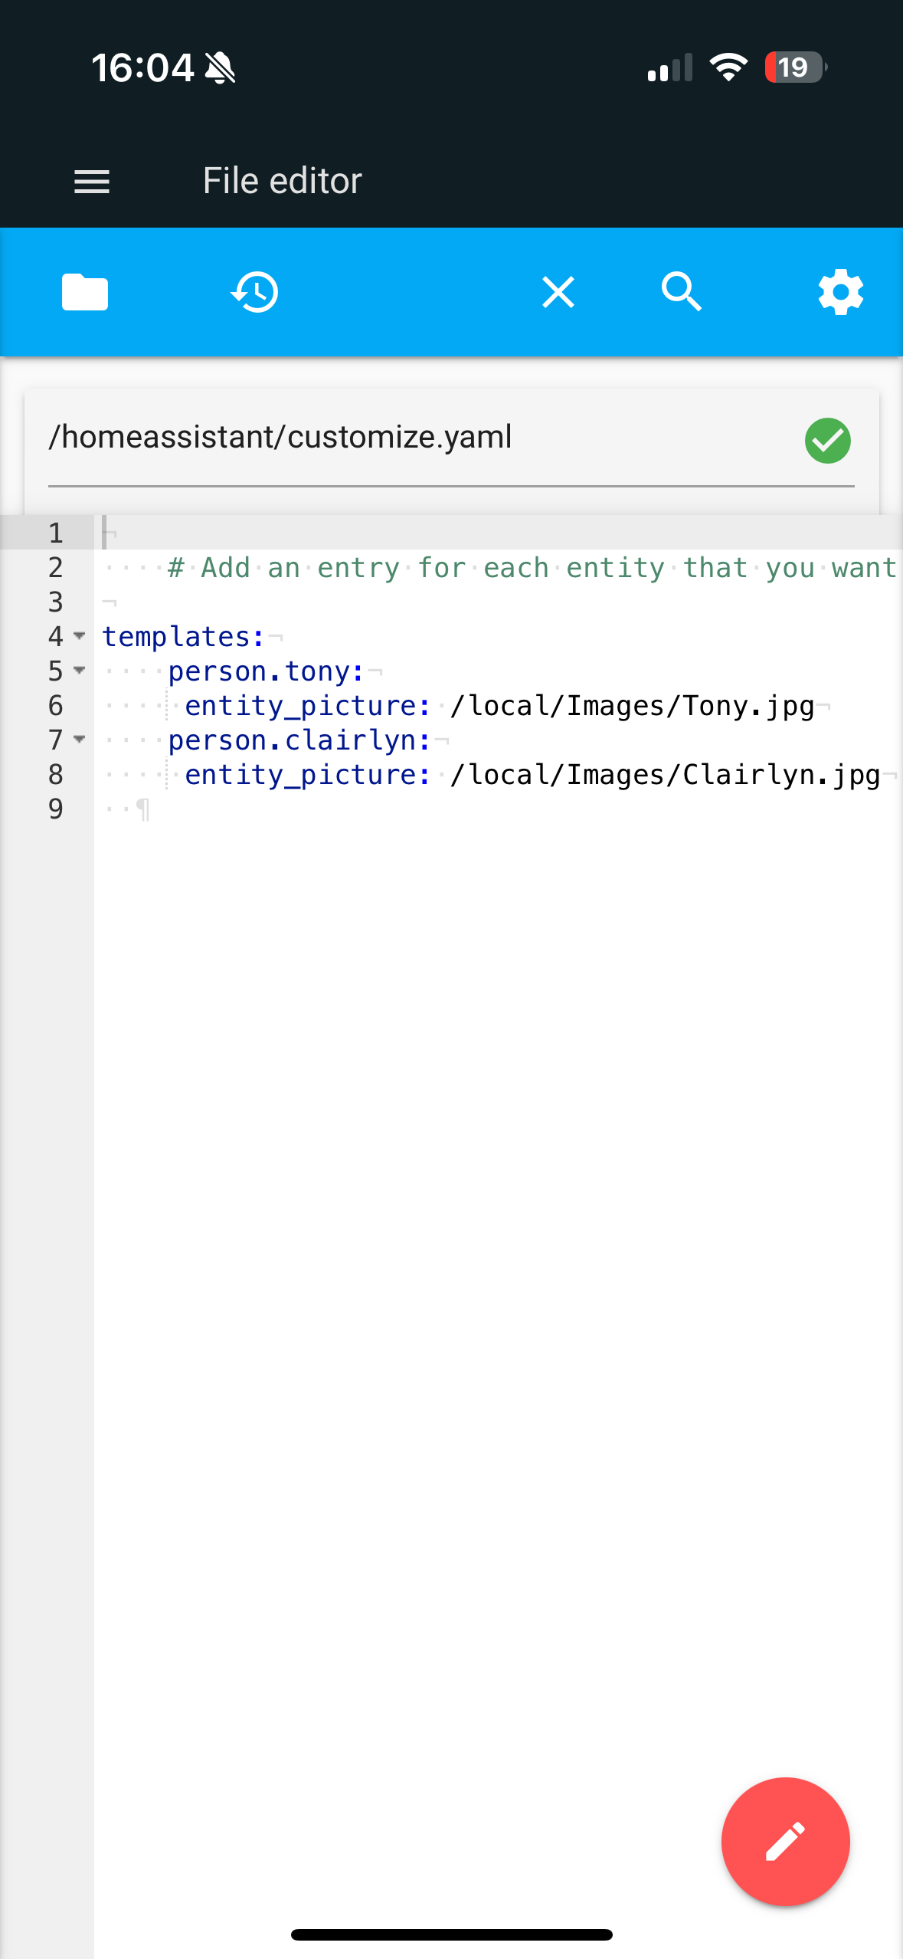The height and width of the screenshot is (1959, 903).
Task: Click the File editor title
Action: tap(282, 182)
